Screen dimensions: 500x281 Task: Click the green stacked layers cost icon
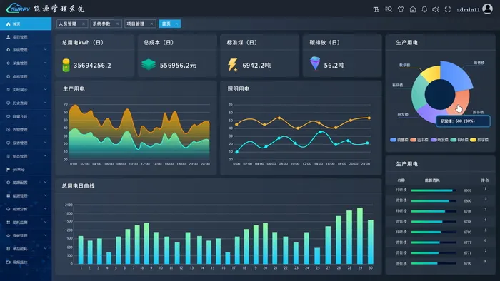coord(149,65)
